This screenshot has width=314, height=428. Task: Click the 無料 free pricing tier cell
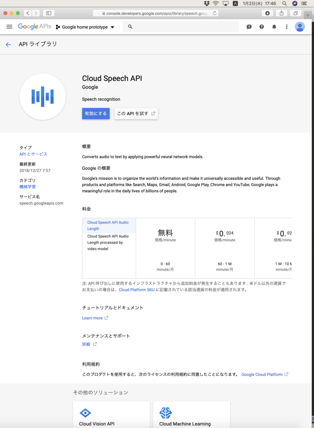coord(165,248)
